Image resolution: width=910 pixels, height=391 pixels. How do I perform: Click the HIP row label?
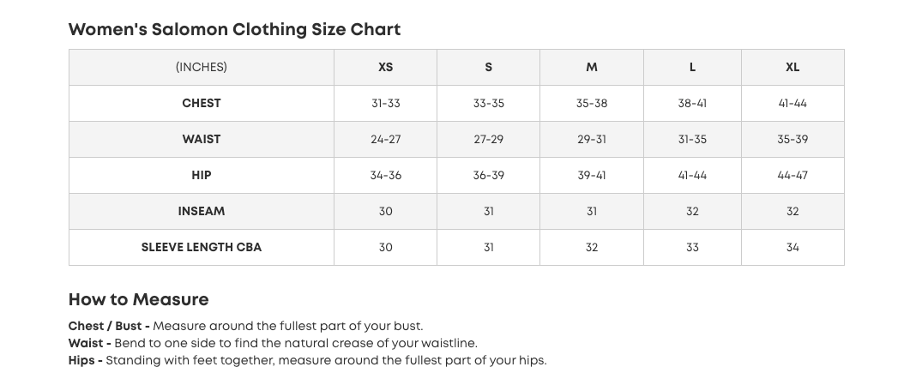tap(202, 175)
